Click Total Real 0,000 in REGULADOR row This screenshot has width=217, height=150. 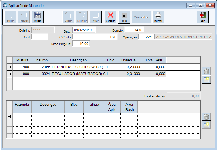[153, 74]
